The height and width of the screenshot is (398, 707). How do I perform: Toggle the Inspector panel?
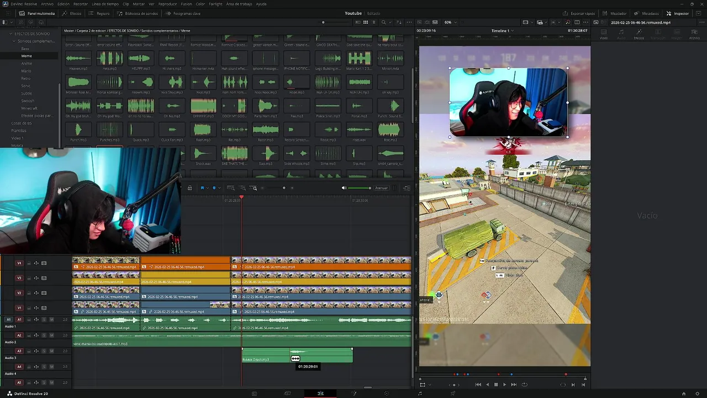(x=678, y=13)
